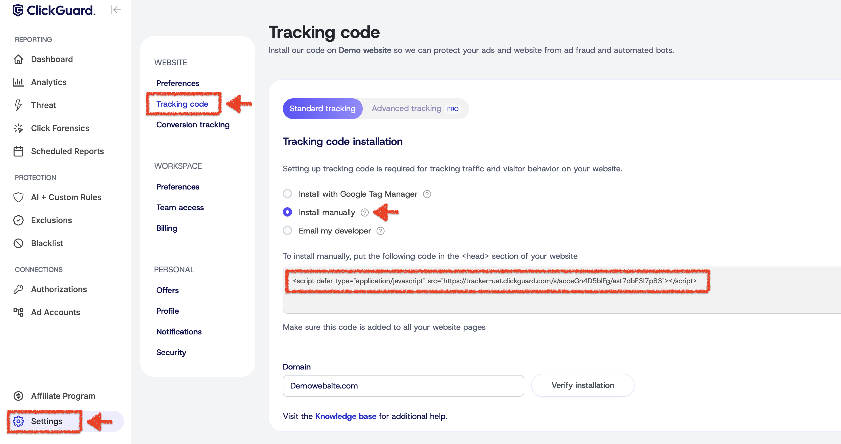Open the Knowledge base link
This screenshot has height=444, width=841.
(x=345, y=416)
